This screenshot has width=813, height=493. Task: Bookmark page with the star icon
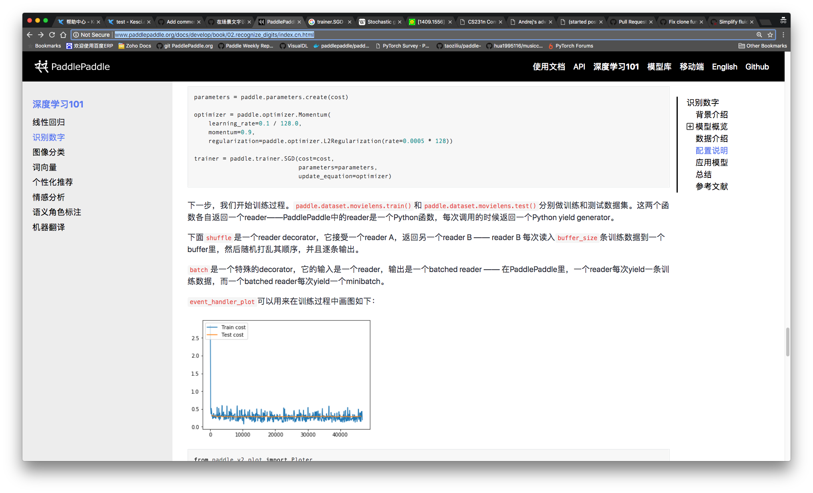(x=770, y=35)
